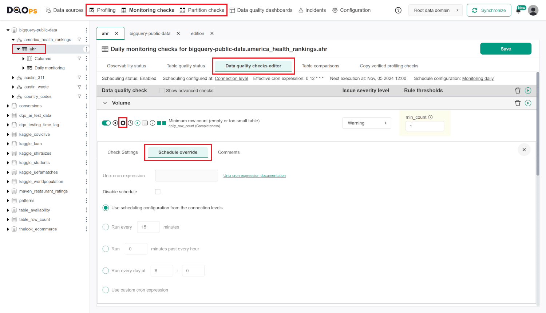This screenshot has width=546, height=313.
Task: Open notifications bell icon
Action: 519,11
